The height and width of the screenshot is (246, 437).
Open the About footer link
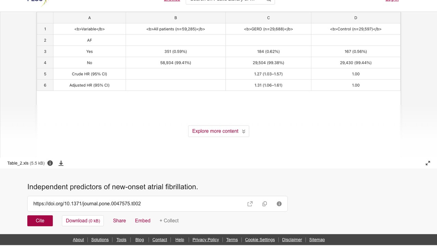(x=78, y=240)
